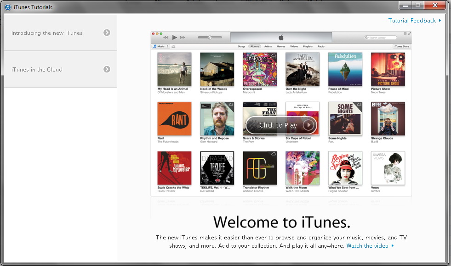
Task: Select the Artists tab
Action: tap(268, 46)
